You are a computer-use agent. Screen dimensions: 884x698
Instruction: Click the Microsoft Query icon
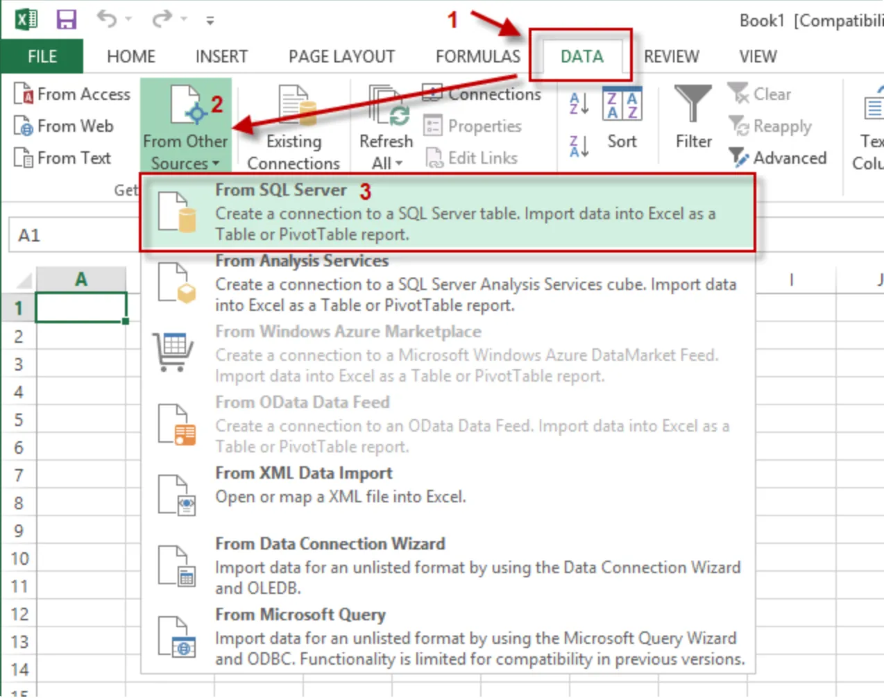(177, 637)
